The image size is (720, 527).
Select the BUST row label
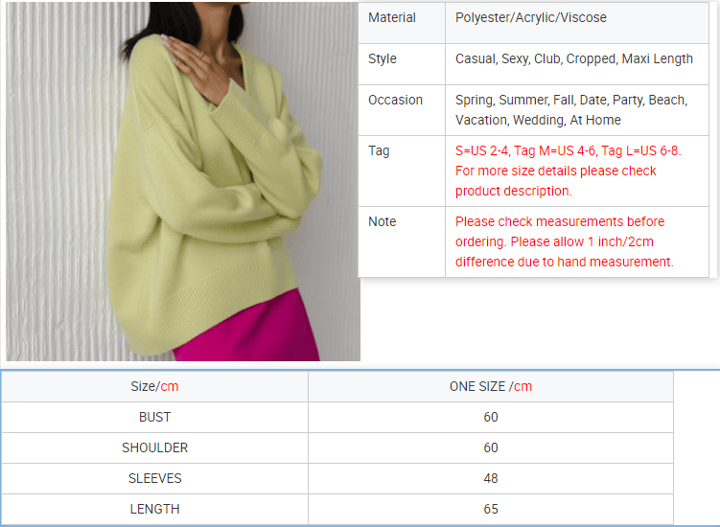pos(154,417)
